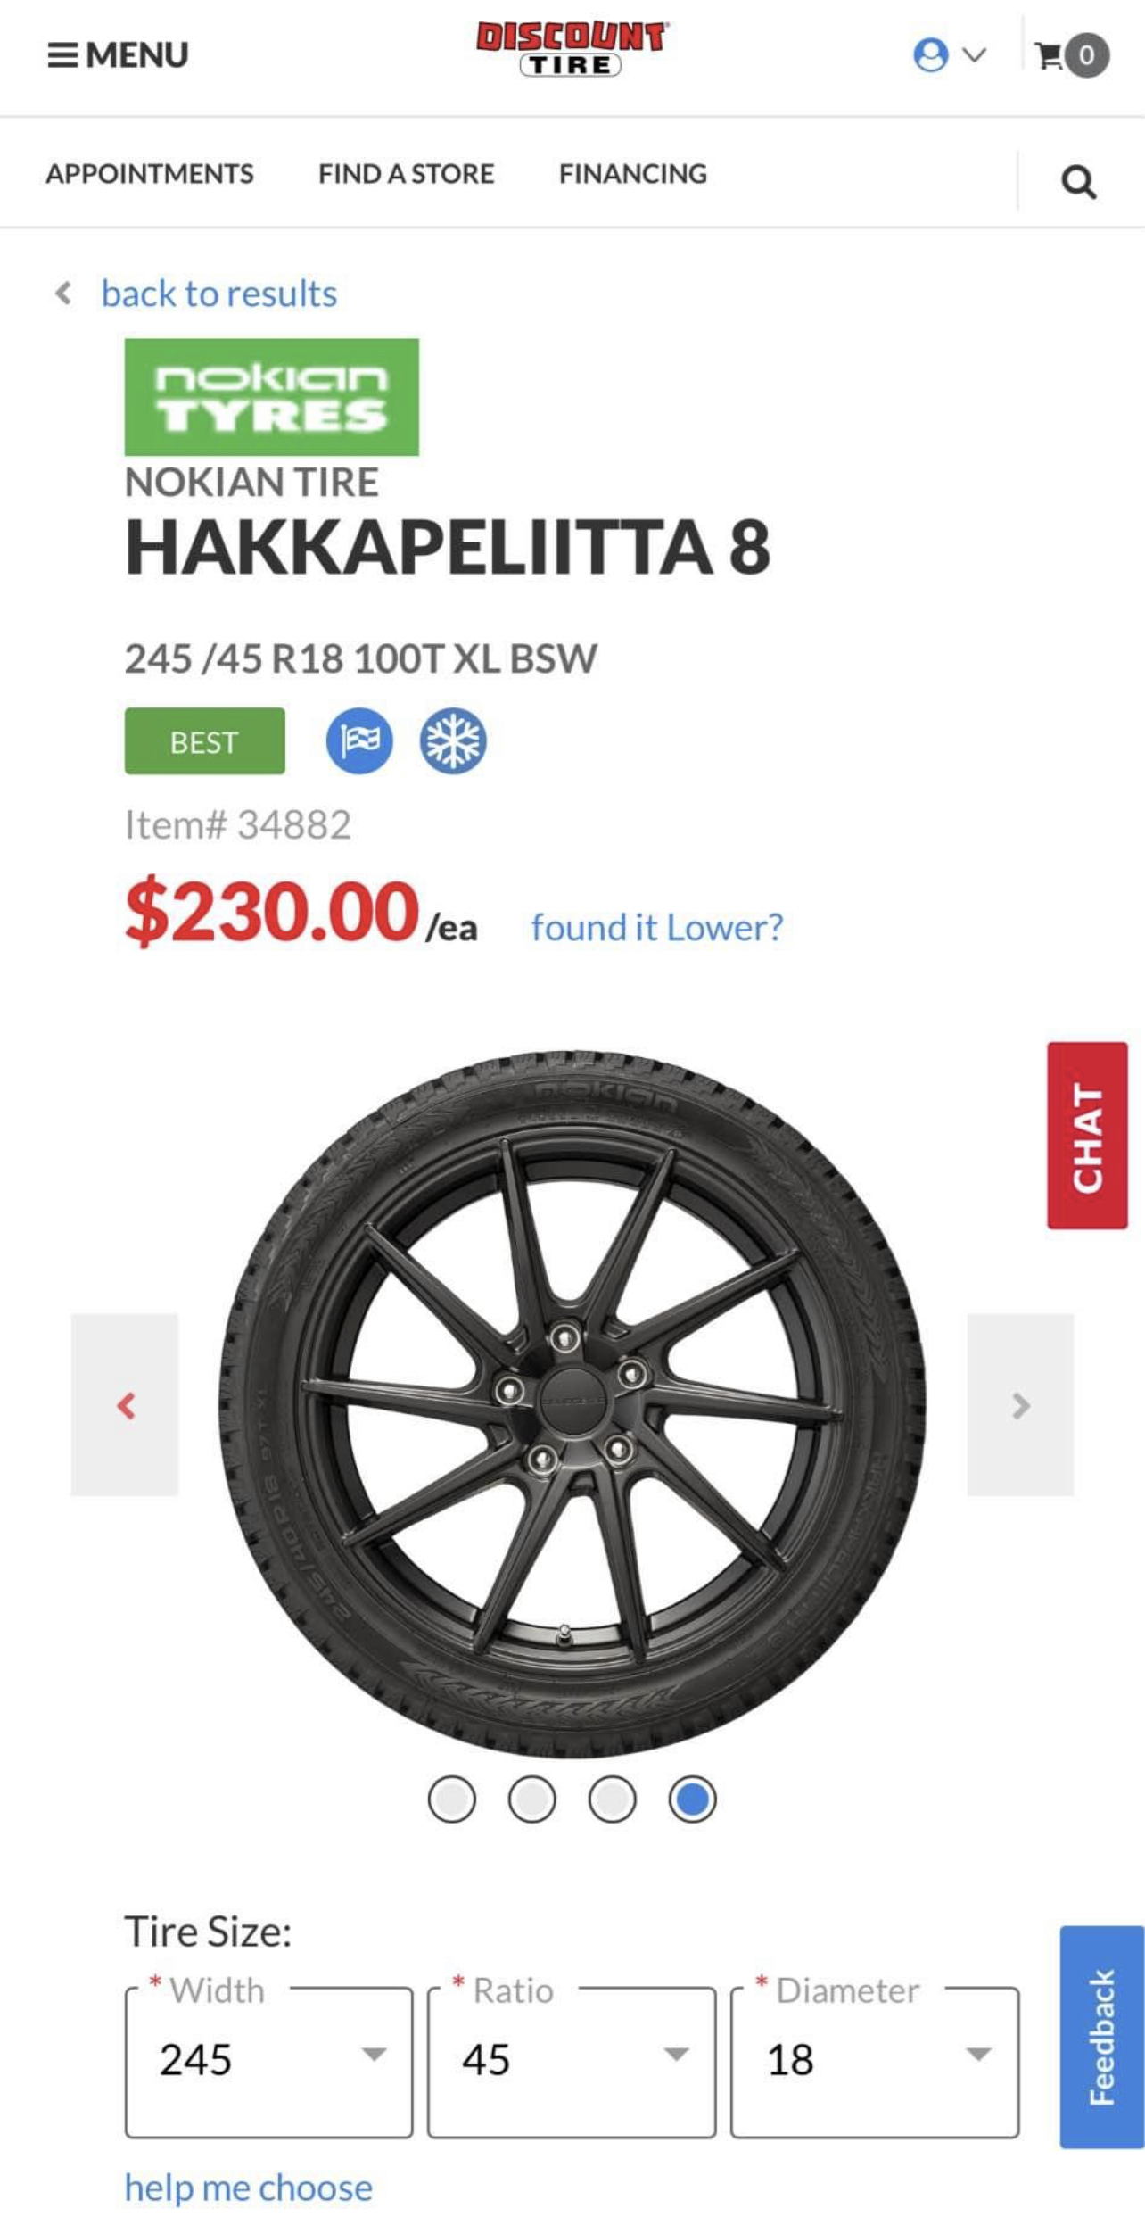The width and height of the screenshot is (1145, 2217).
Task: Click the Discount Tire logo
Action: click(x=572, y=49)
